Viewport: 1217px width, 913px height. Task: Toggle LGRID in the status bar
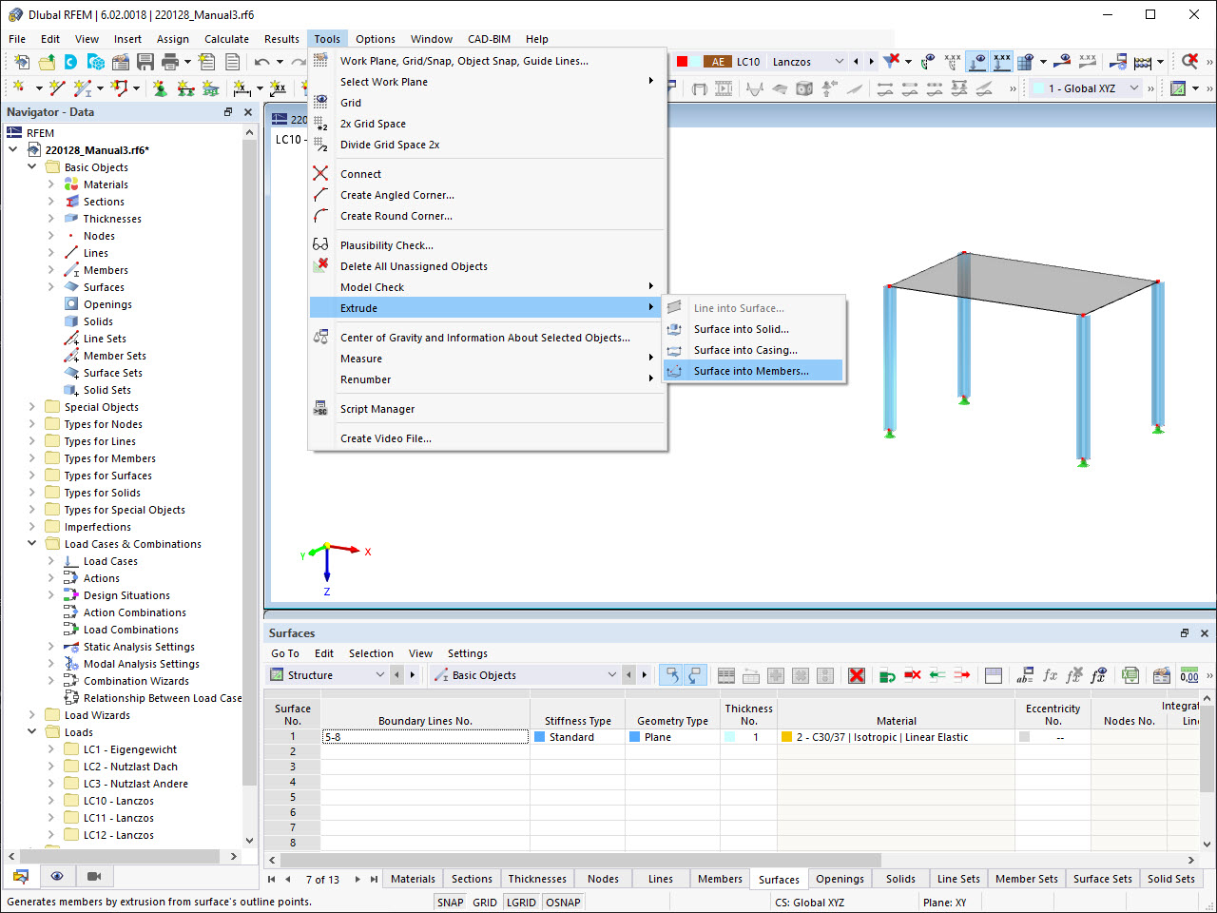click(521, 903)
